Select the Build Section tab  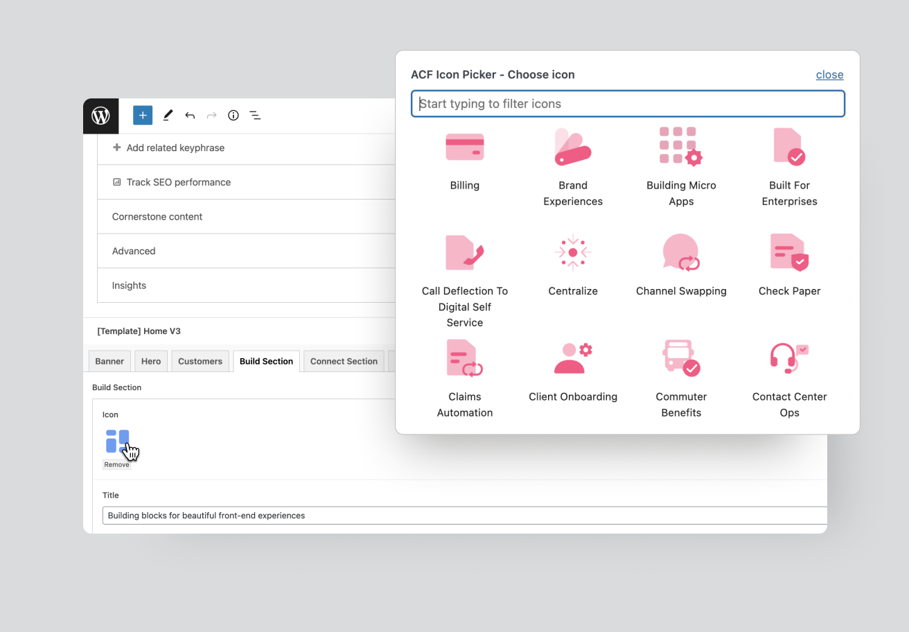tap(266, 361)
